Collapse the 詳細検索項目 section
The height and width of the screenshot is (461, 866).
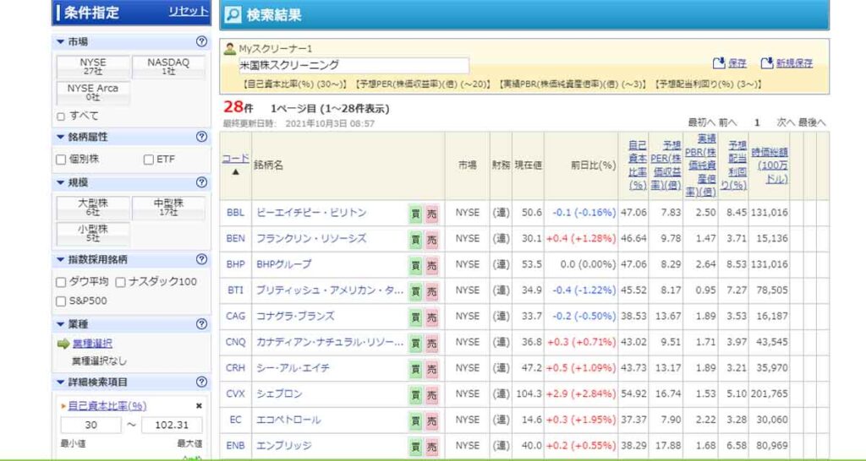point(61,382)
